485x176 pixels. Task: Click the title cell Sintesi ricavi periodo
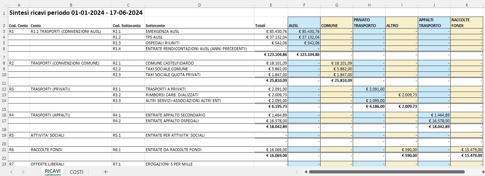point(76,13)
